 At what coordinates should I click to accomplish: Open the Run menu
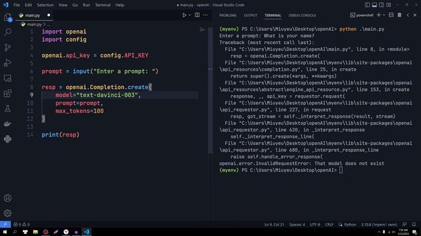[86, 5]
